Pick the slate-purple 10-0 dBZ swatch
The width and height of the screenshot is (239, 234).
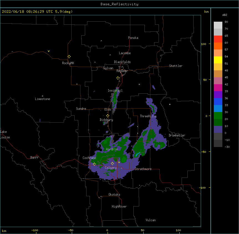(x=218, y=130)
